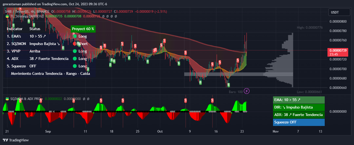Click the SQZMOM & ADX PRO legend title
This screenshot has width=354, height=145.
(27, 99)
